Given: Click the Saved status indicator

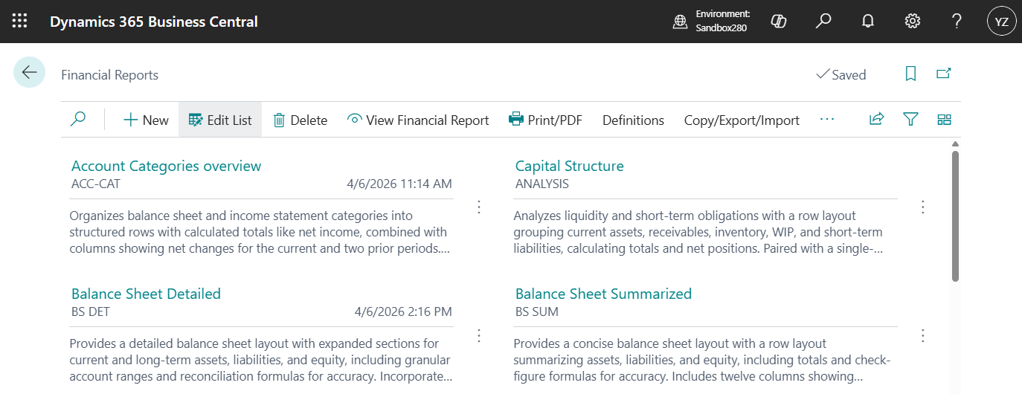Looking at the screenshot, I should click(x=841, y=74).
